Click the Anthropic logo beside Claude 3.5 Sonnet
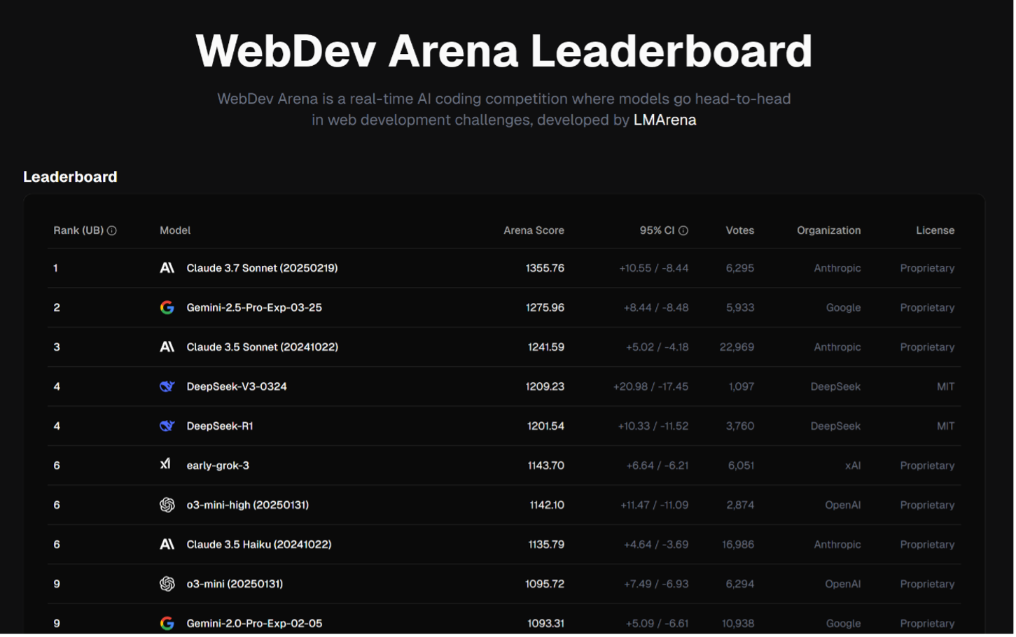This screenshot has height=637, width=1016. [x=167, y=347]
